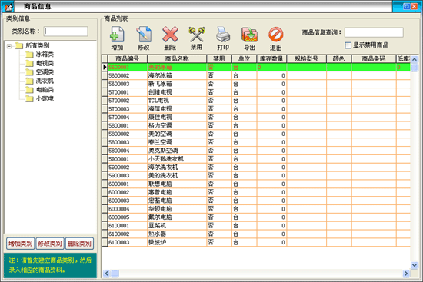Select row 康佳电视

(x=256, y=118)
